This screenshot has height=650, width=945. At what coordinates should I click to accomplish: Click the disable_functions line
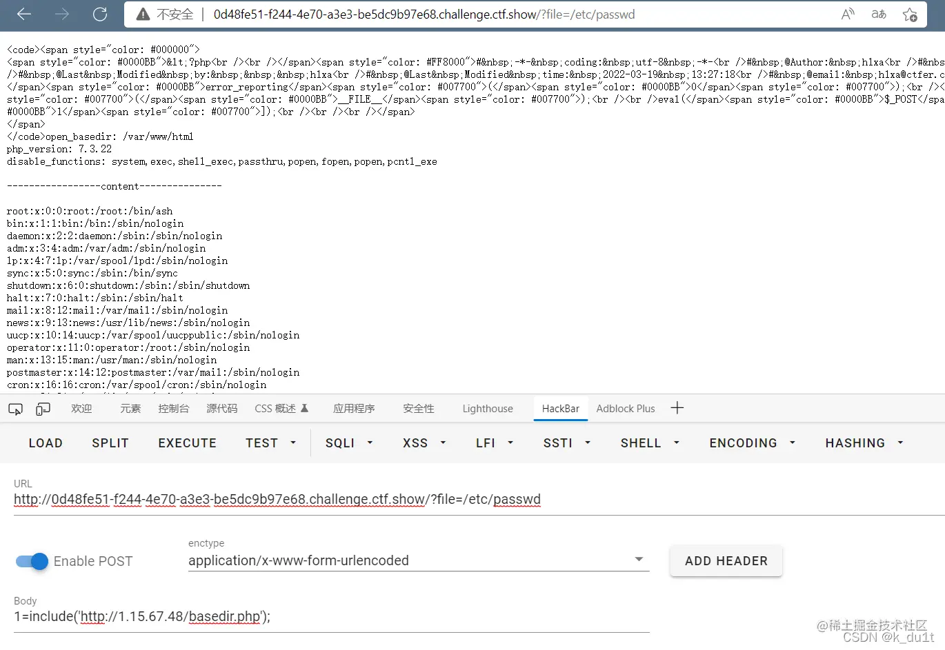pos(222,161)
